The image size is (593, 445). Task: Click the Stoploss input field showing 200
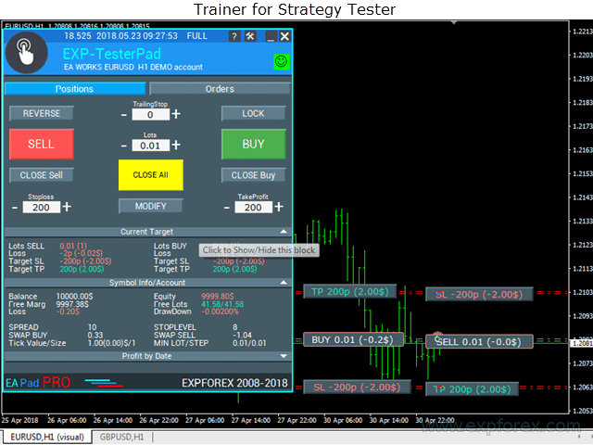(x=41, y=208)
